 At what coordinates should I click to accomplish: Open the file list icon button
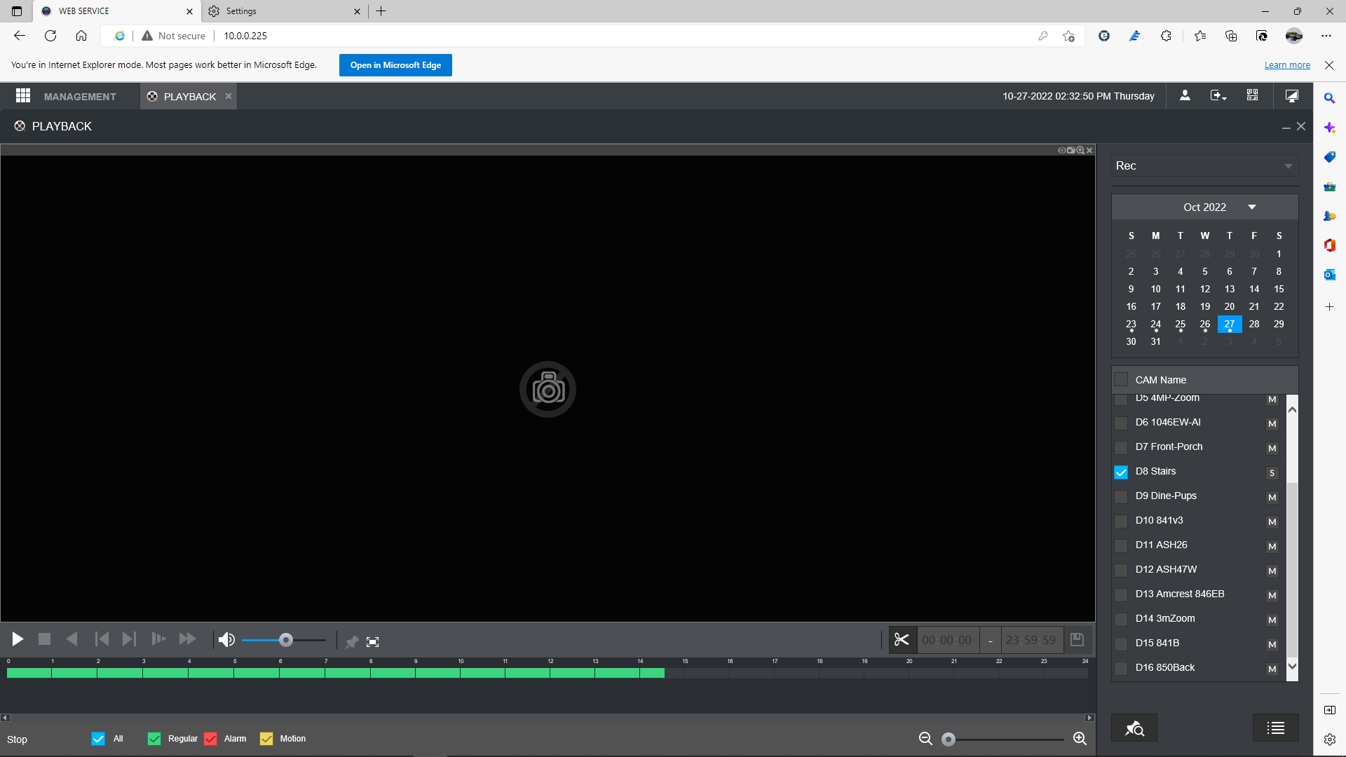click(x=1276, y=728)
